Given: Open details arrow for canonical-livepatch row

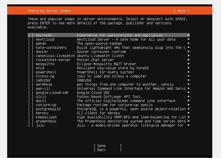Looking at the screenshot, I should click(x=189, y=55).
